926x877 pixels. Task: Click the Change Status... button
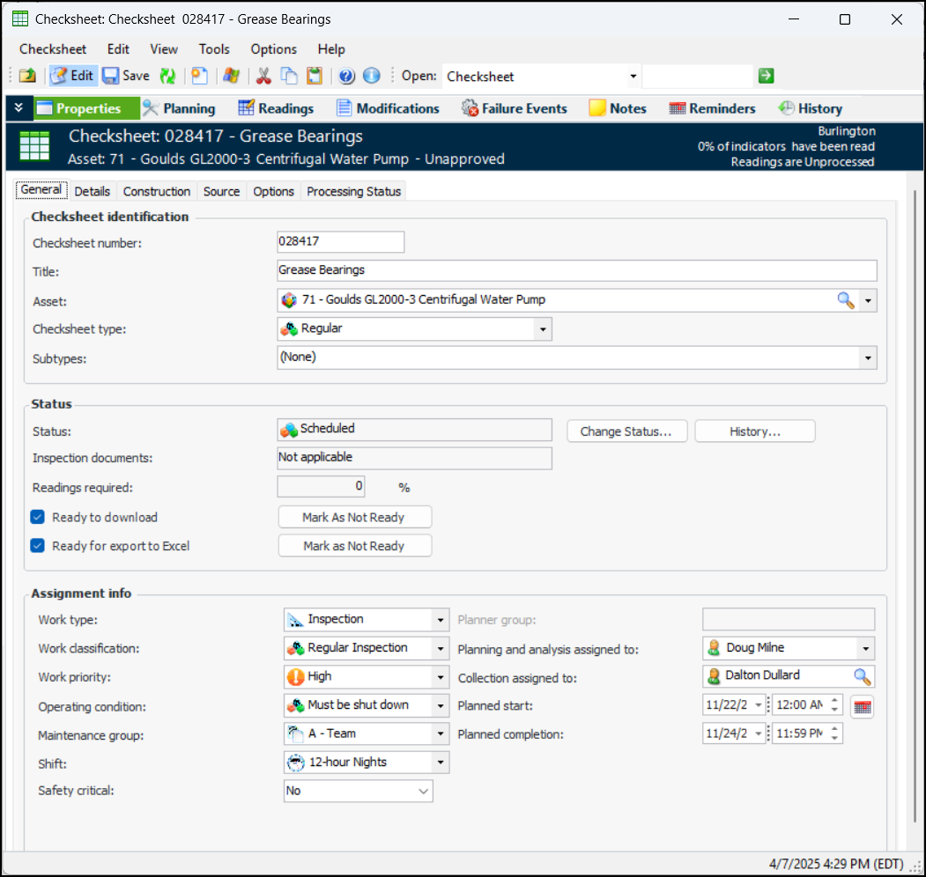[x=626, y=431]
